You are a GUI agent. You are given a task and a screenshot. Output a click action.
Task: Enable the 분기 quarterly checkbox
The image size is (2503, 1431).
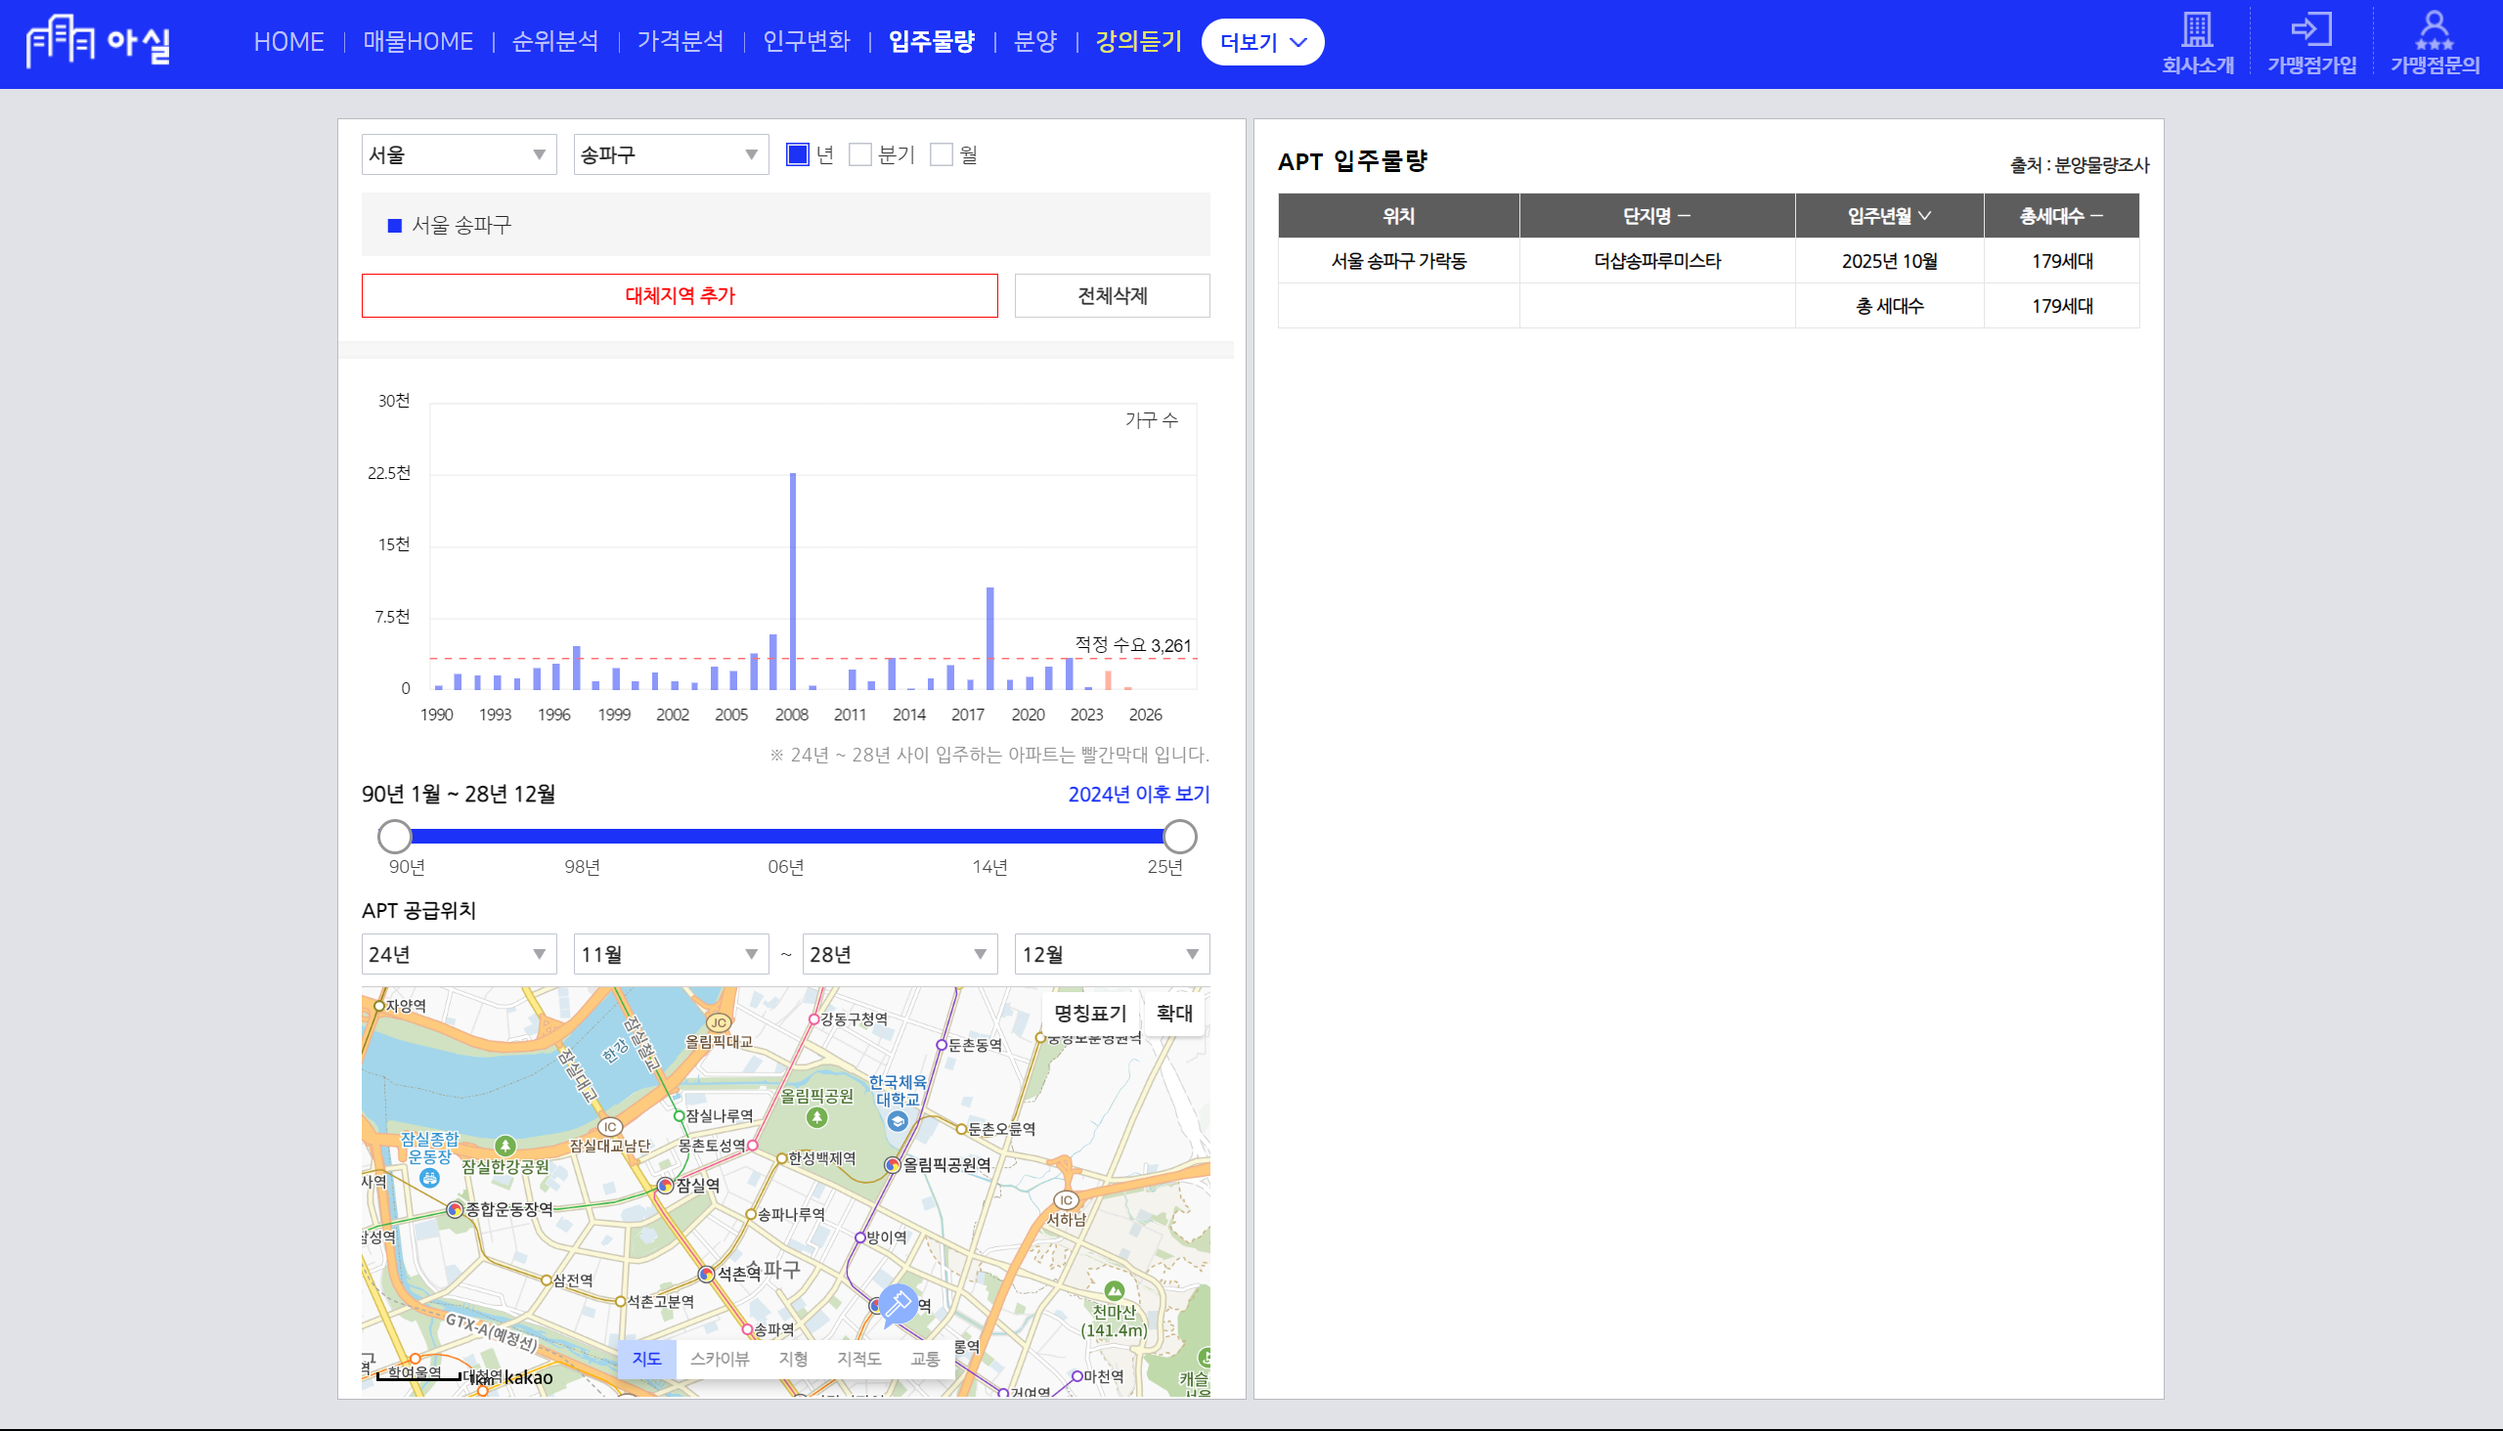coord(859,154)
